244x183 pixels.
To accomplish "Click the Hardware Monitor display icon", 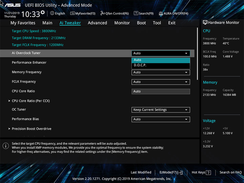I will tap(205, 22).
